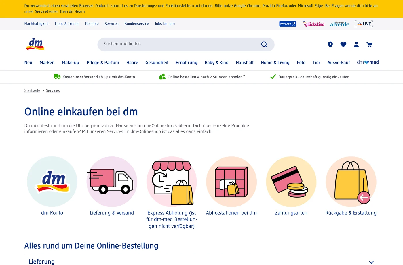Open the Make-up navigation menu
The image size is (403, 265).
click(x=71, y=63)
